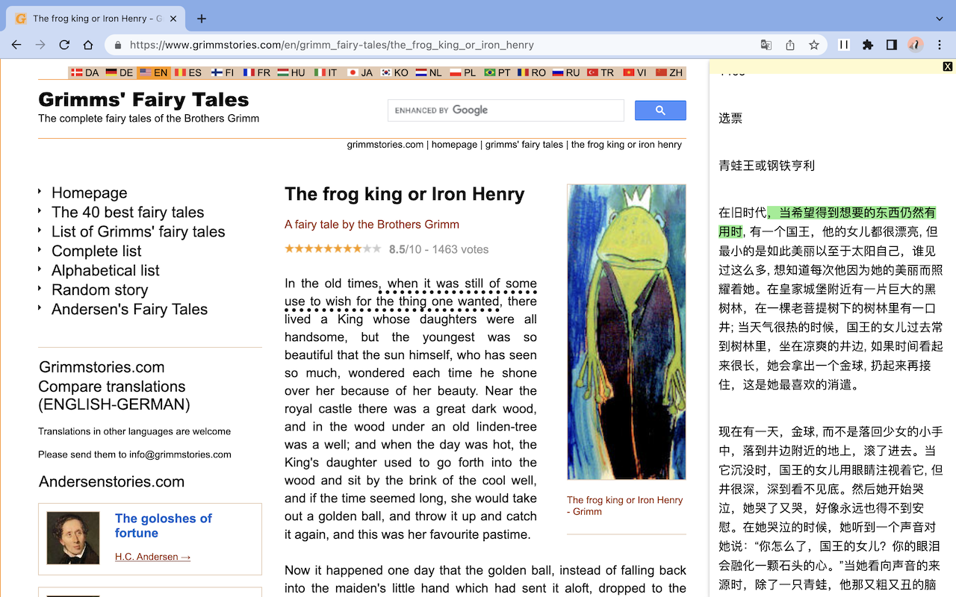Open grimmstories.com breadcrumb link
956x597 pixels.
click(x=385, y=145)
